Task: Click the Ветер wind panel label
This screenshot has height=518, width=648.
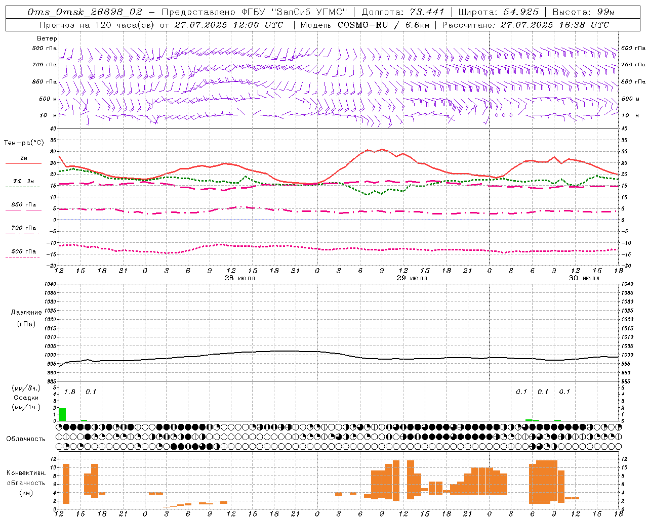Action: point(47,38)
